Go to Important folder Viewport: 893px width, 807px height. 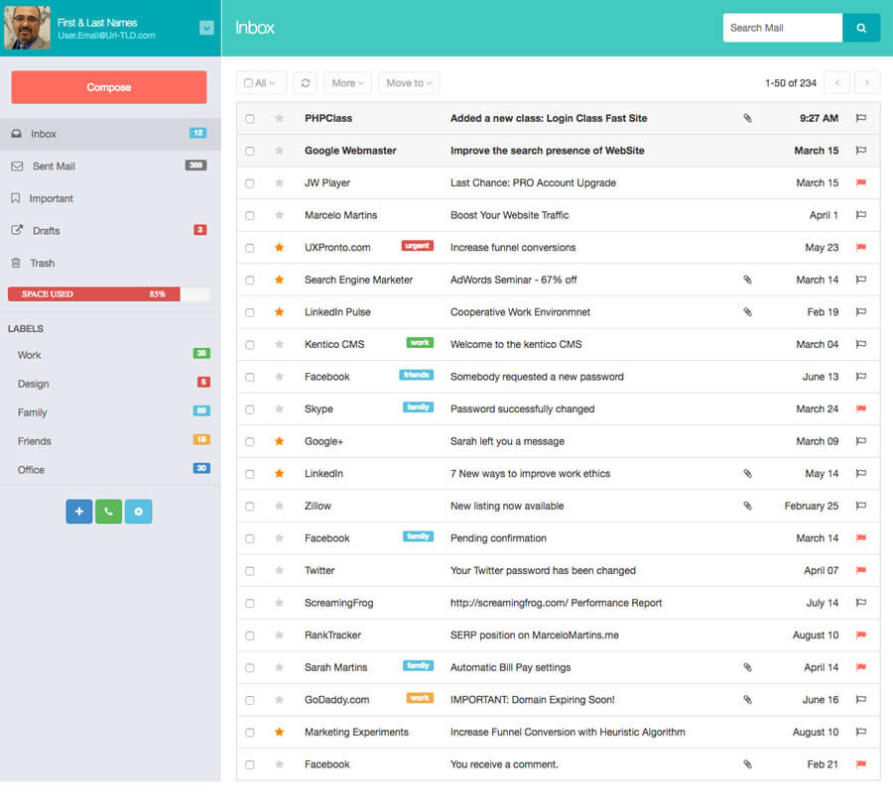pyautogui.click(x=110, y=198)
